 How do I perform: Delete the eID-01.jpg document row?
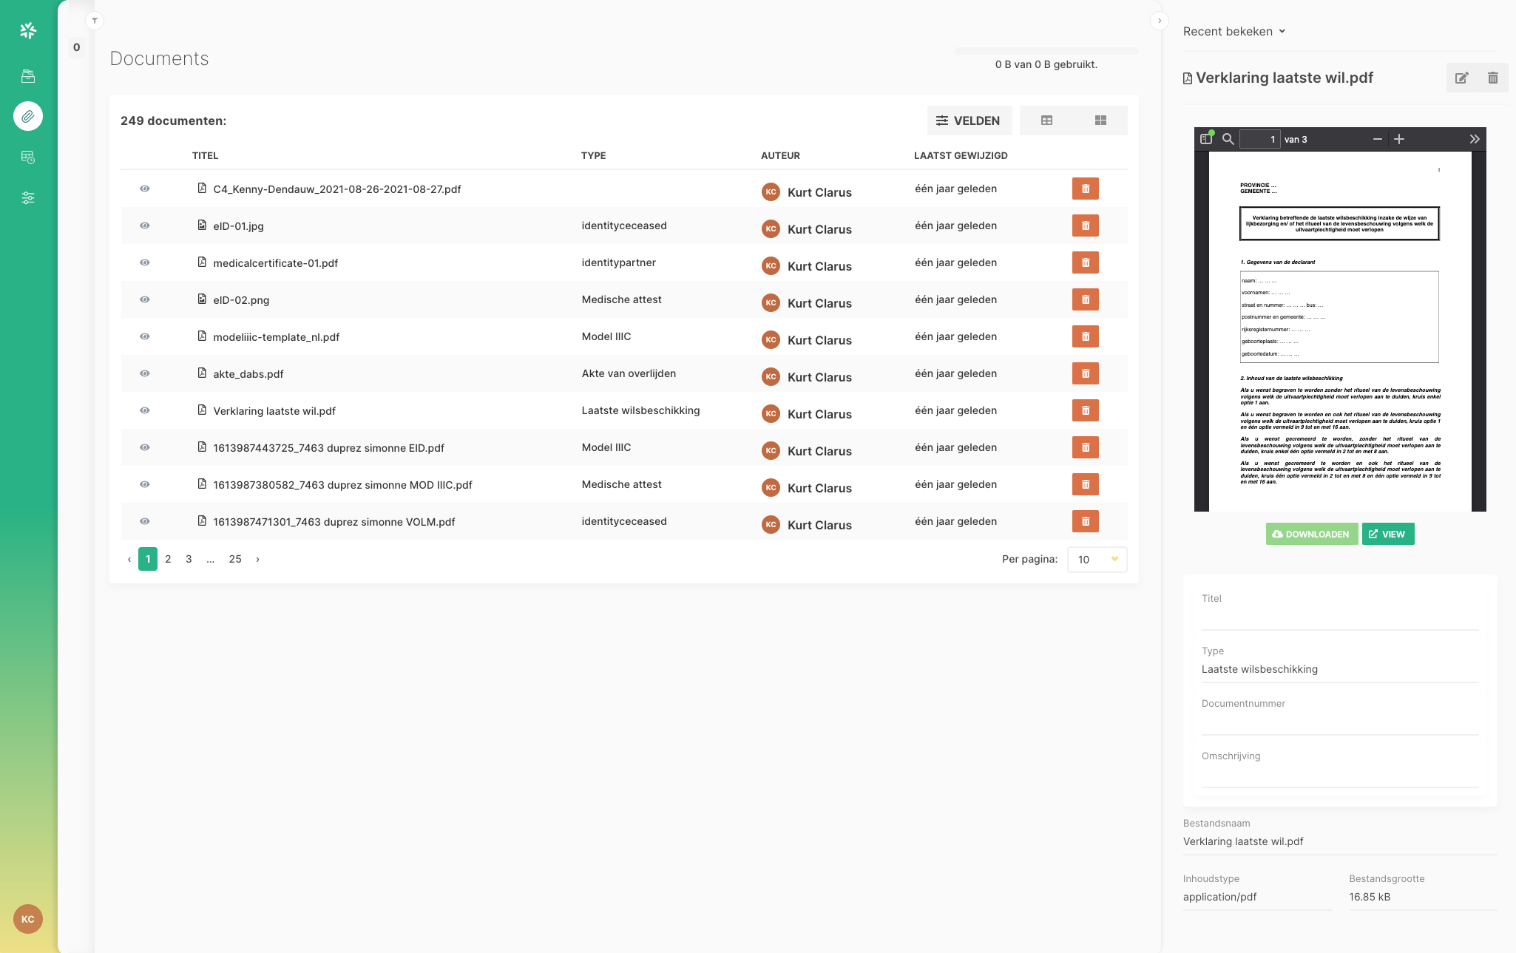(x=1085, y=225)
